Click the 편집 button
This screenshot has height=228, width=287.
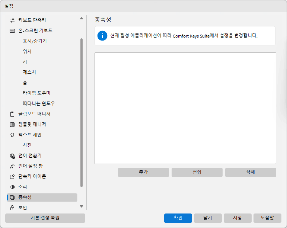coord(197,172)
